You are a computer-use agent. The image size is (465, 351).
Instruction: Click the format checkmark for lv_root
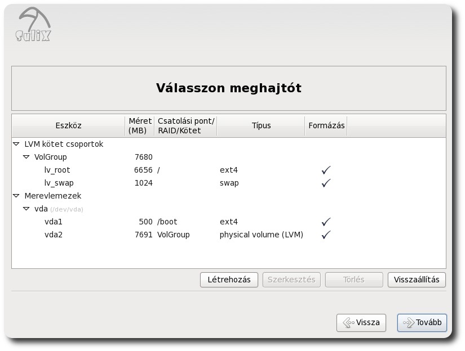(x=326, y=170)
